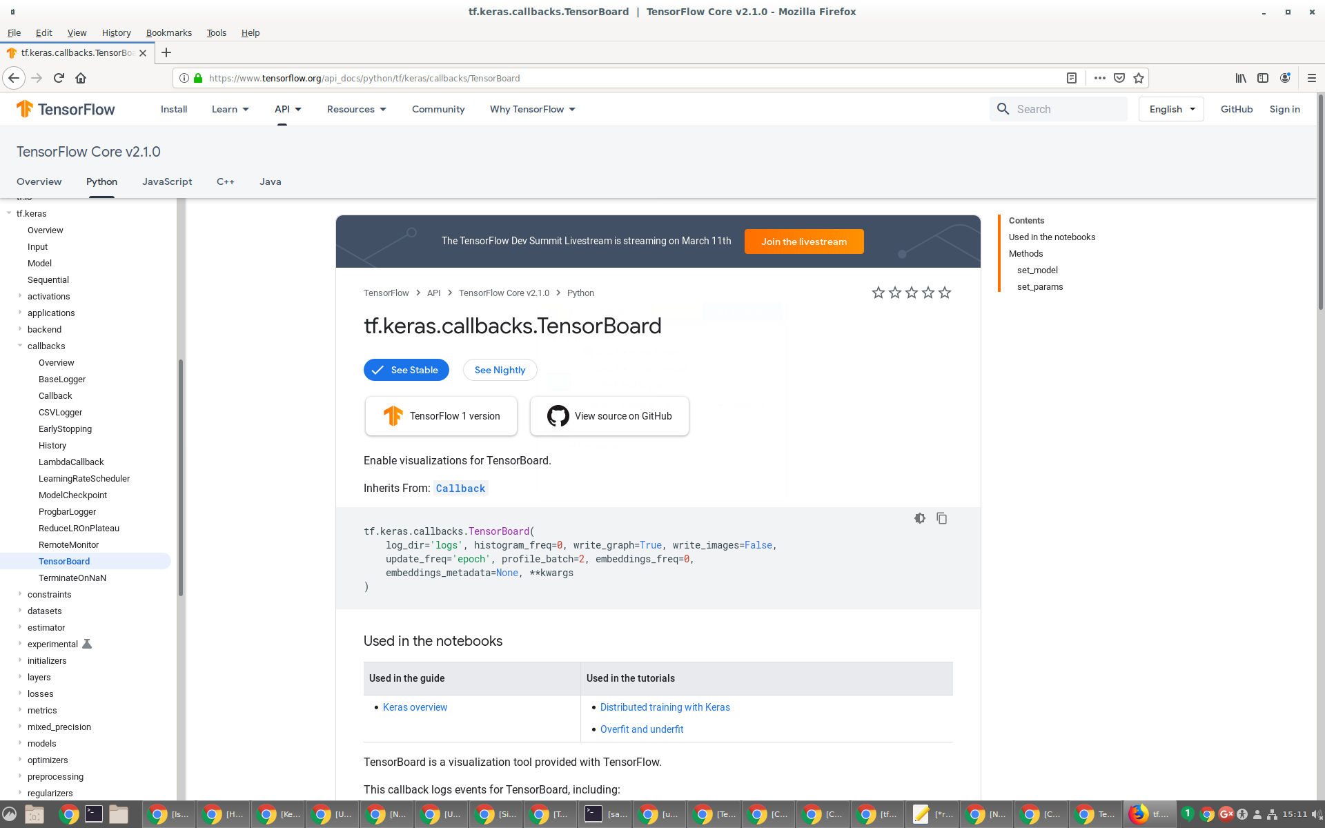The height and width of the screenshot is (828, 1325).
Task: Enter Reader View from the address bar
Action: 1072,78
